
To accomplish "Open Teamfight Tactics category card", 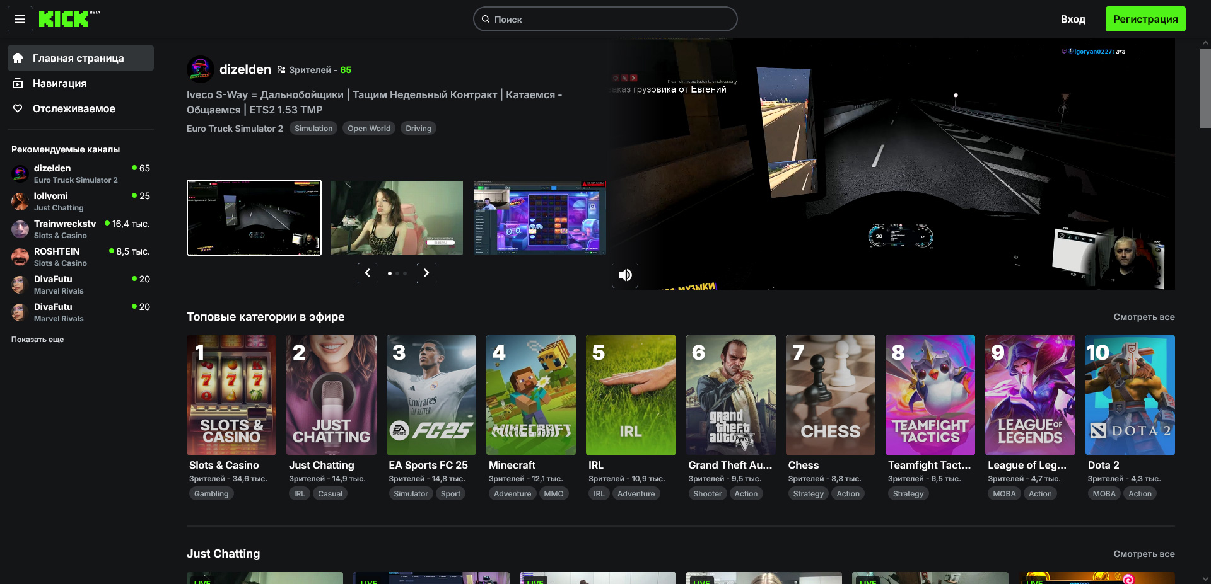I will (930, 395).
